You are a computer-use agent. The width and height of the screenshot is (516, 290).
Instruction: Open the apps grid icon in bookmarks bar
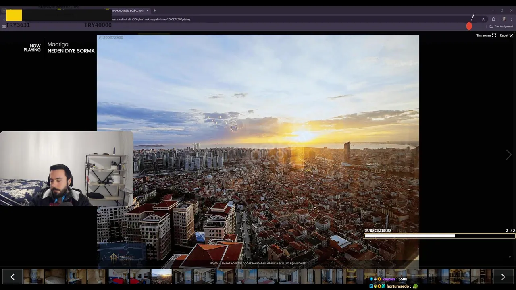4,27
